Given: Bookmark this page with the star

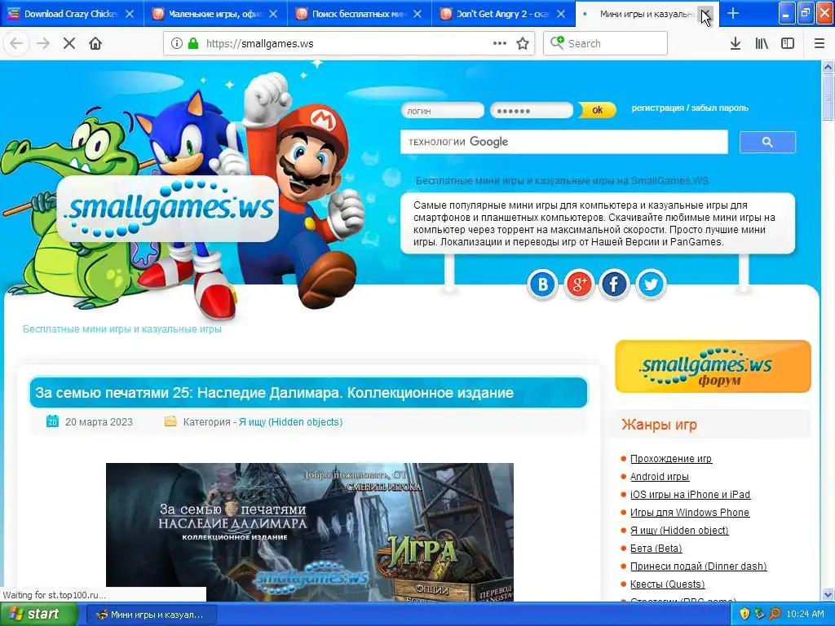Looking at the screenshot, I should pos(523,44).
